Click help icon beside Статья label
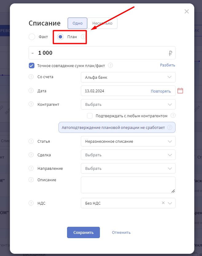Screen dimensions: 202x256 tap(31, 141)
